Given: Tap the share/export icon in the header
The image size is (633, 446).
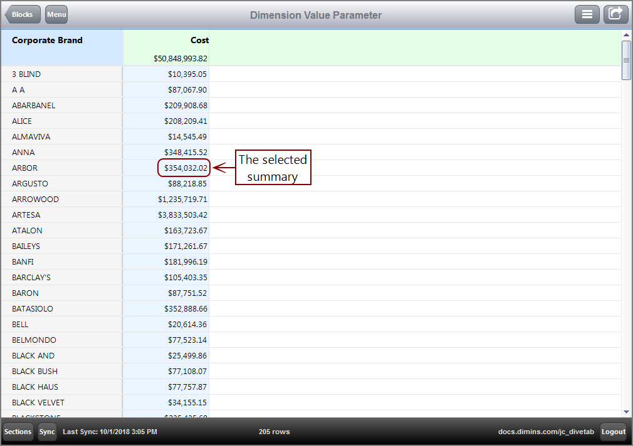Looking at the screenshot, I should point(615,14).
